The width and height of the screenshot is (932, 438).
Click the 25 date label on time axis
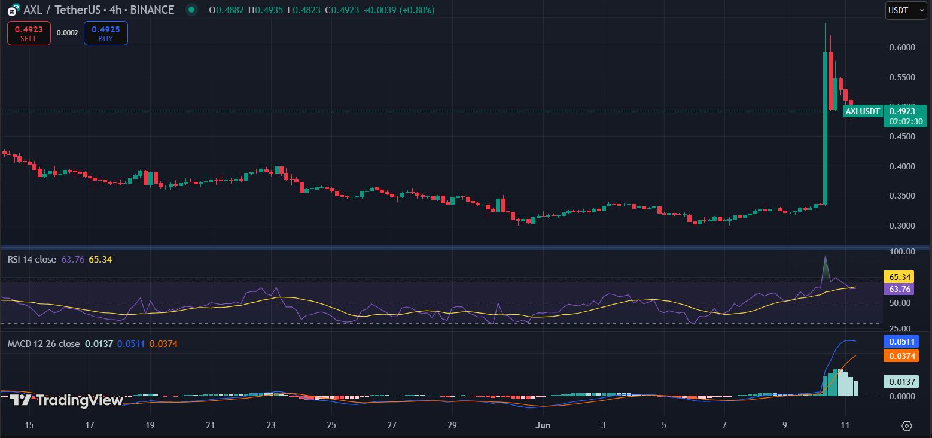pos(331,425)
